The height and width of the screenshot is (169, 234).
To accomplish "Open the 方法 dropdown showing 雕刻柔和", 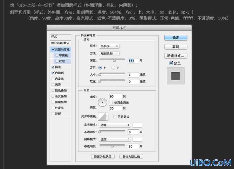I will tap(109, 54).
